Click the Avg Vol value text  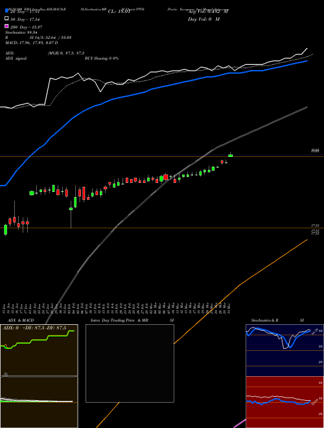coord(208,12)
